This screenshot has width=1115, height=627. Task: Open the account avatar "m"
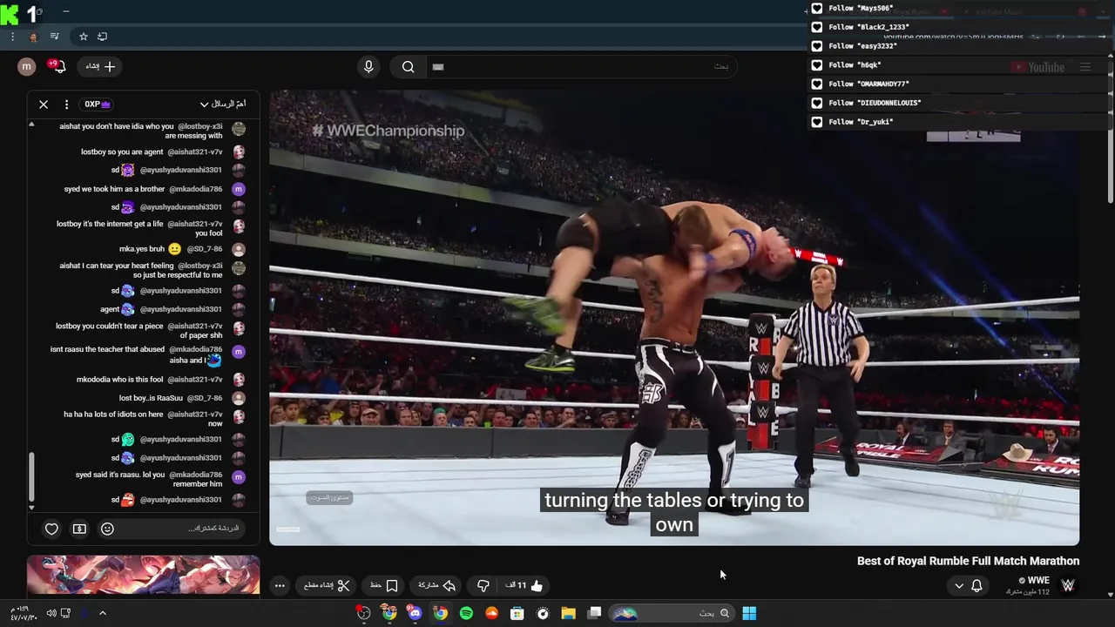(x=26, y=66)
